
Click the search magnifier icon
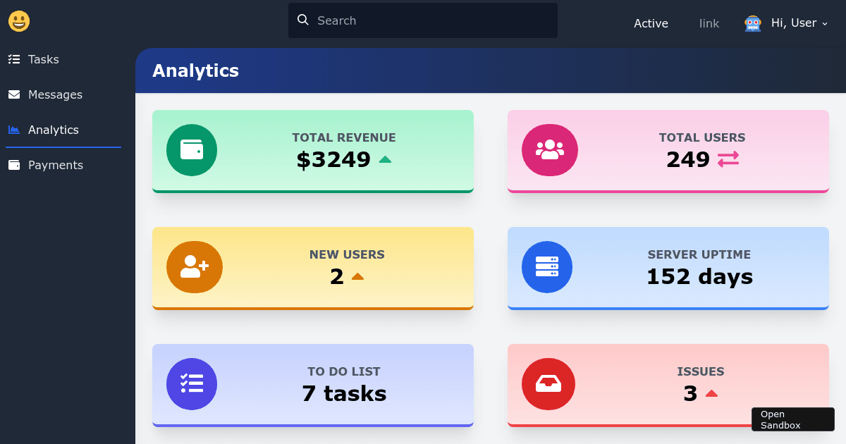pyautogui.click(x=303, y=20)
